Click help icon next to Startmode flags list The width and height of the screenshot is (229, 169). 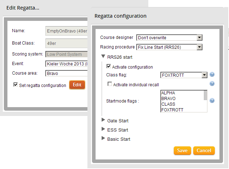pyautogui.click(x=212, y=100)
